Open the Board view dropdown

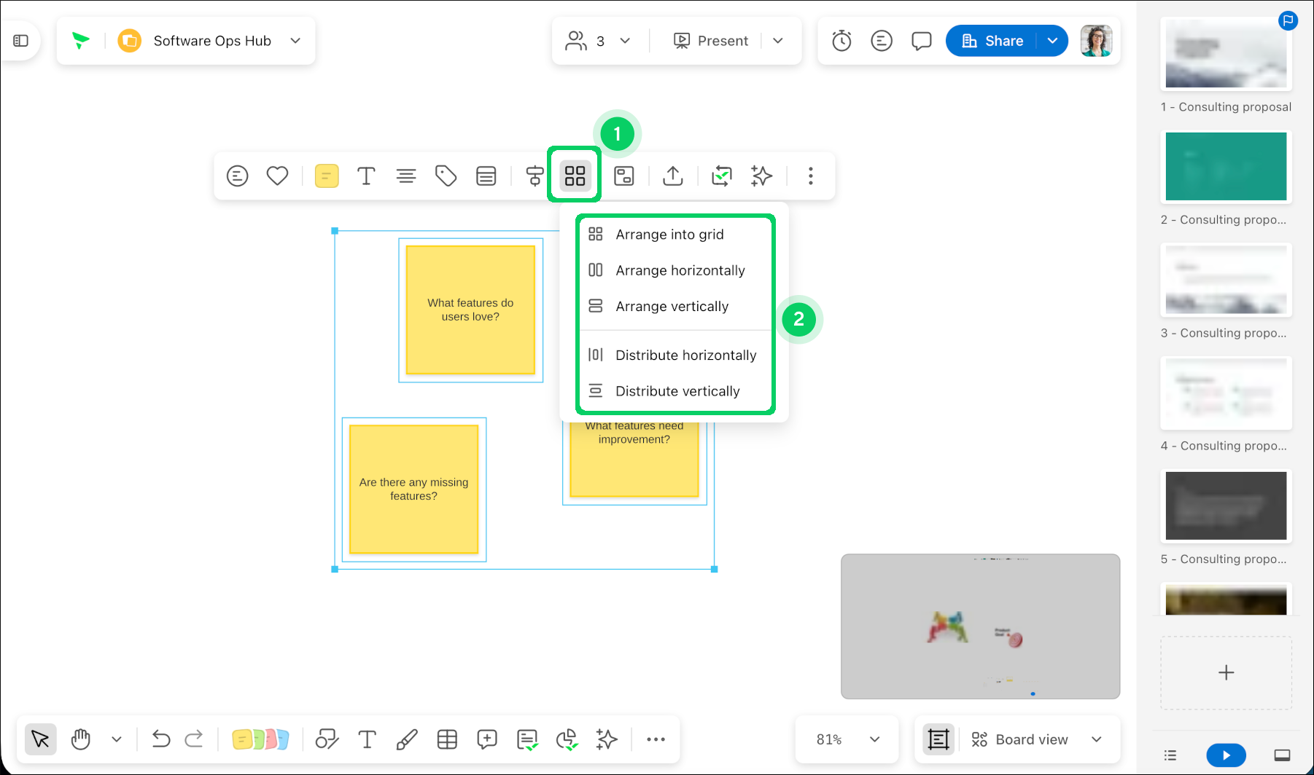[1035, 740]
